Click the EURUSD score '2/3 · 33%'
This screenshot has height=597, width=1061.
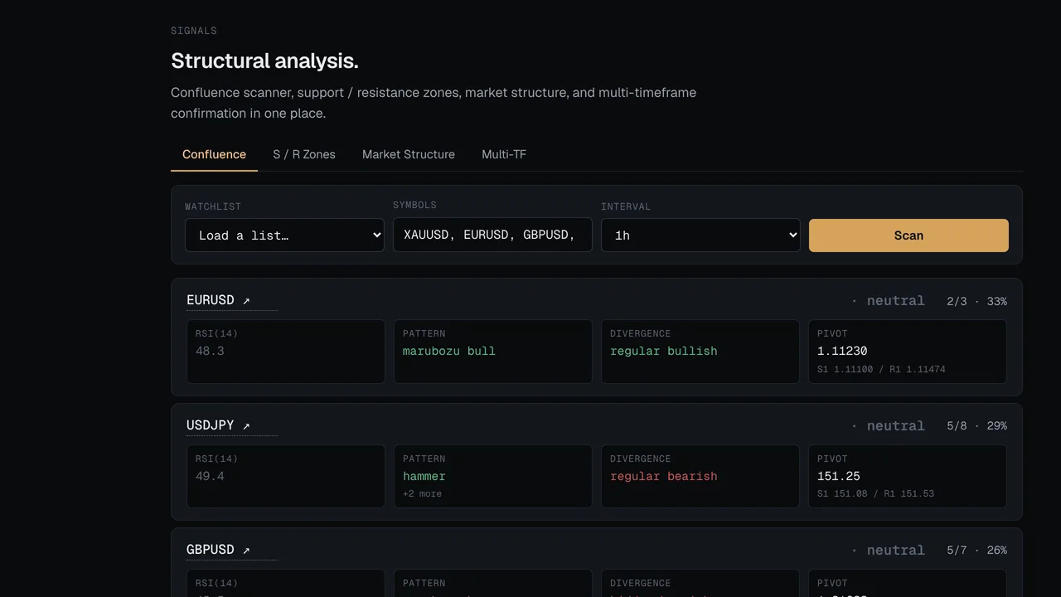976,302
